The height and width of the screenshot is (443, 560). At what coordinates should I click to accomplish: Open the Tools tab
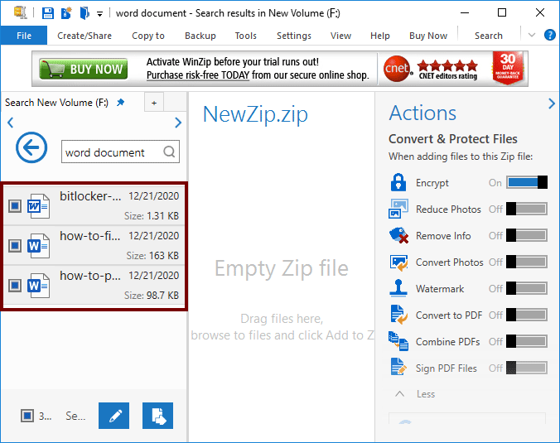click(246, 36)
